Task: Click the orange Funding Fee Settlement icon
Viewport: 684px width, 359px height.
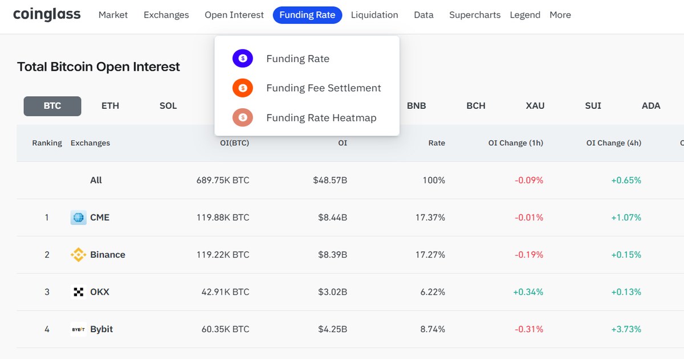Action: tap(243, 88)
